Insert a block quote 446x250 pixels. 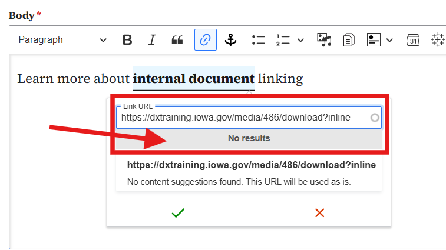[x=176, y=40]
